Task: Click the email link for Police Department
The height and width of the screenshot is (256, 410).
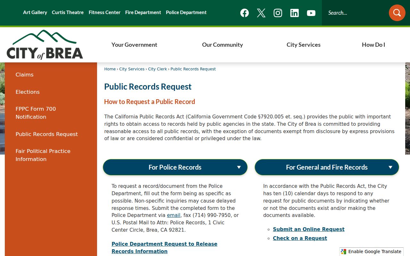Action: 174,215
